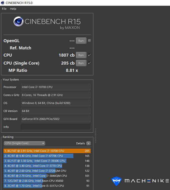
Task: Click the MP Ratio value 8.81 x
Action: (x=72, y=70)
